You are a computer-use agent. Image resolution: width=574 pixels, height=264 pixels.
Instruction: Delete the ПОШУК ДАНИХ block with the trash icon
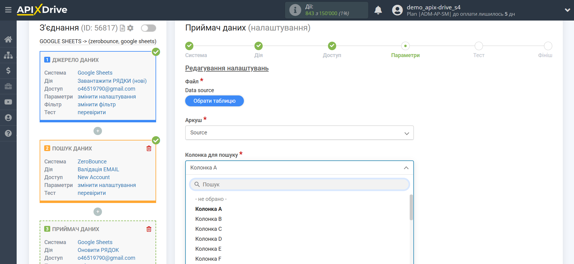(x=149, y=148)
